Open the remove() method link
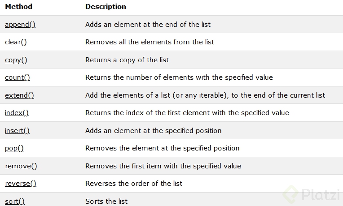 (x=21, y=166)
